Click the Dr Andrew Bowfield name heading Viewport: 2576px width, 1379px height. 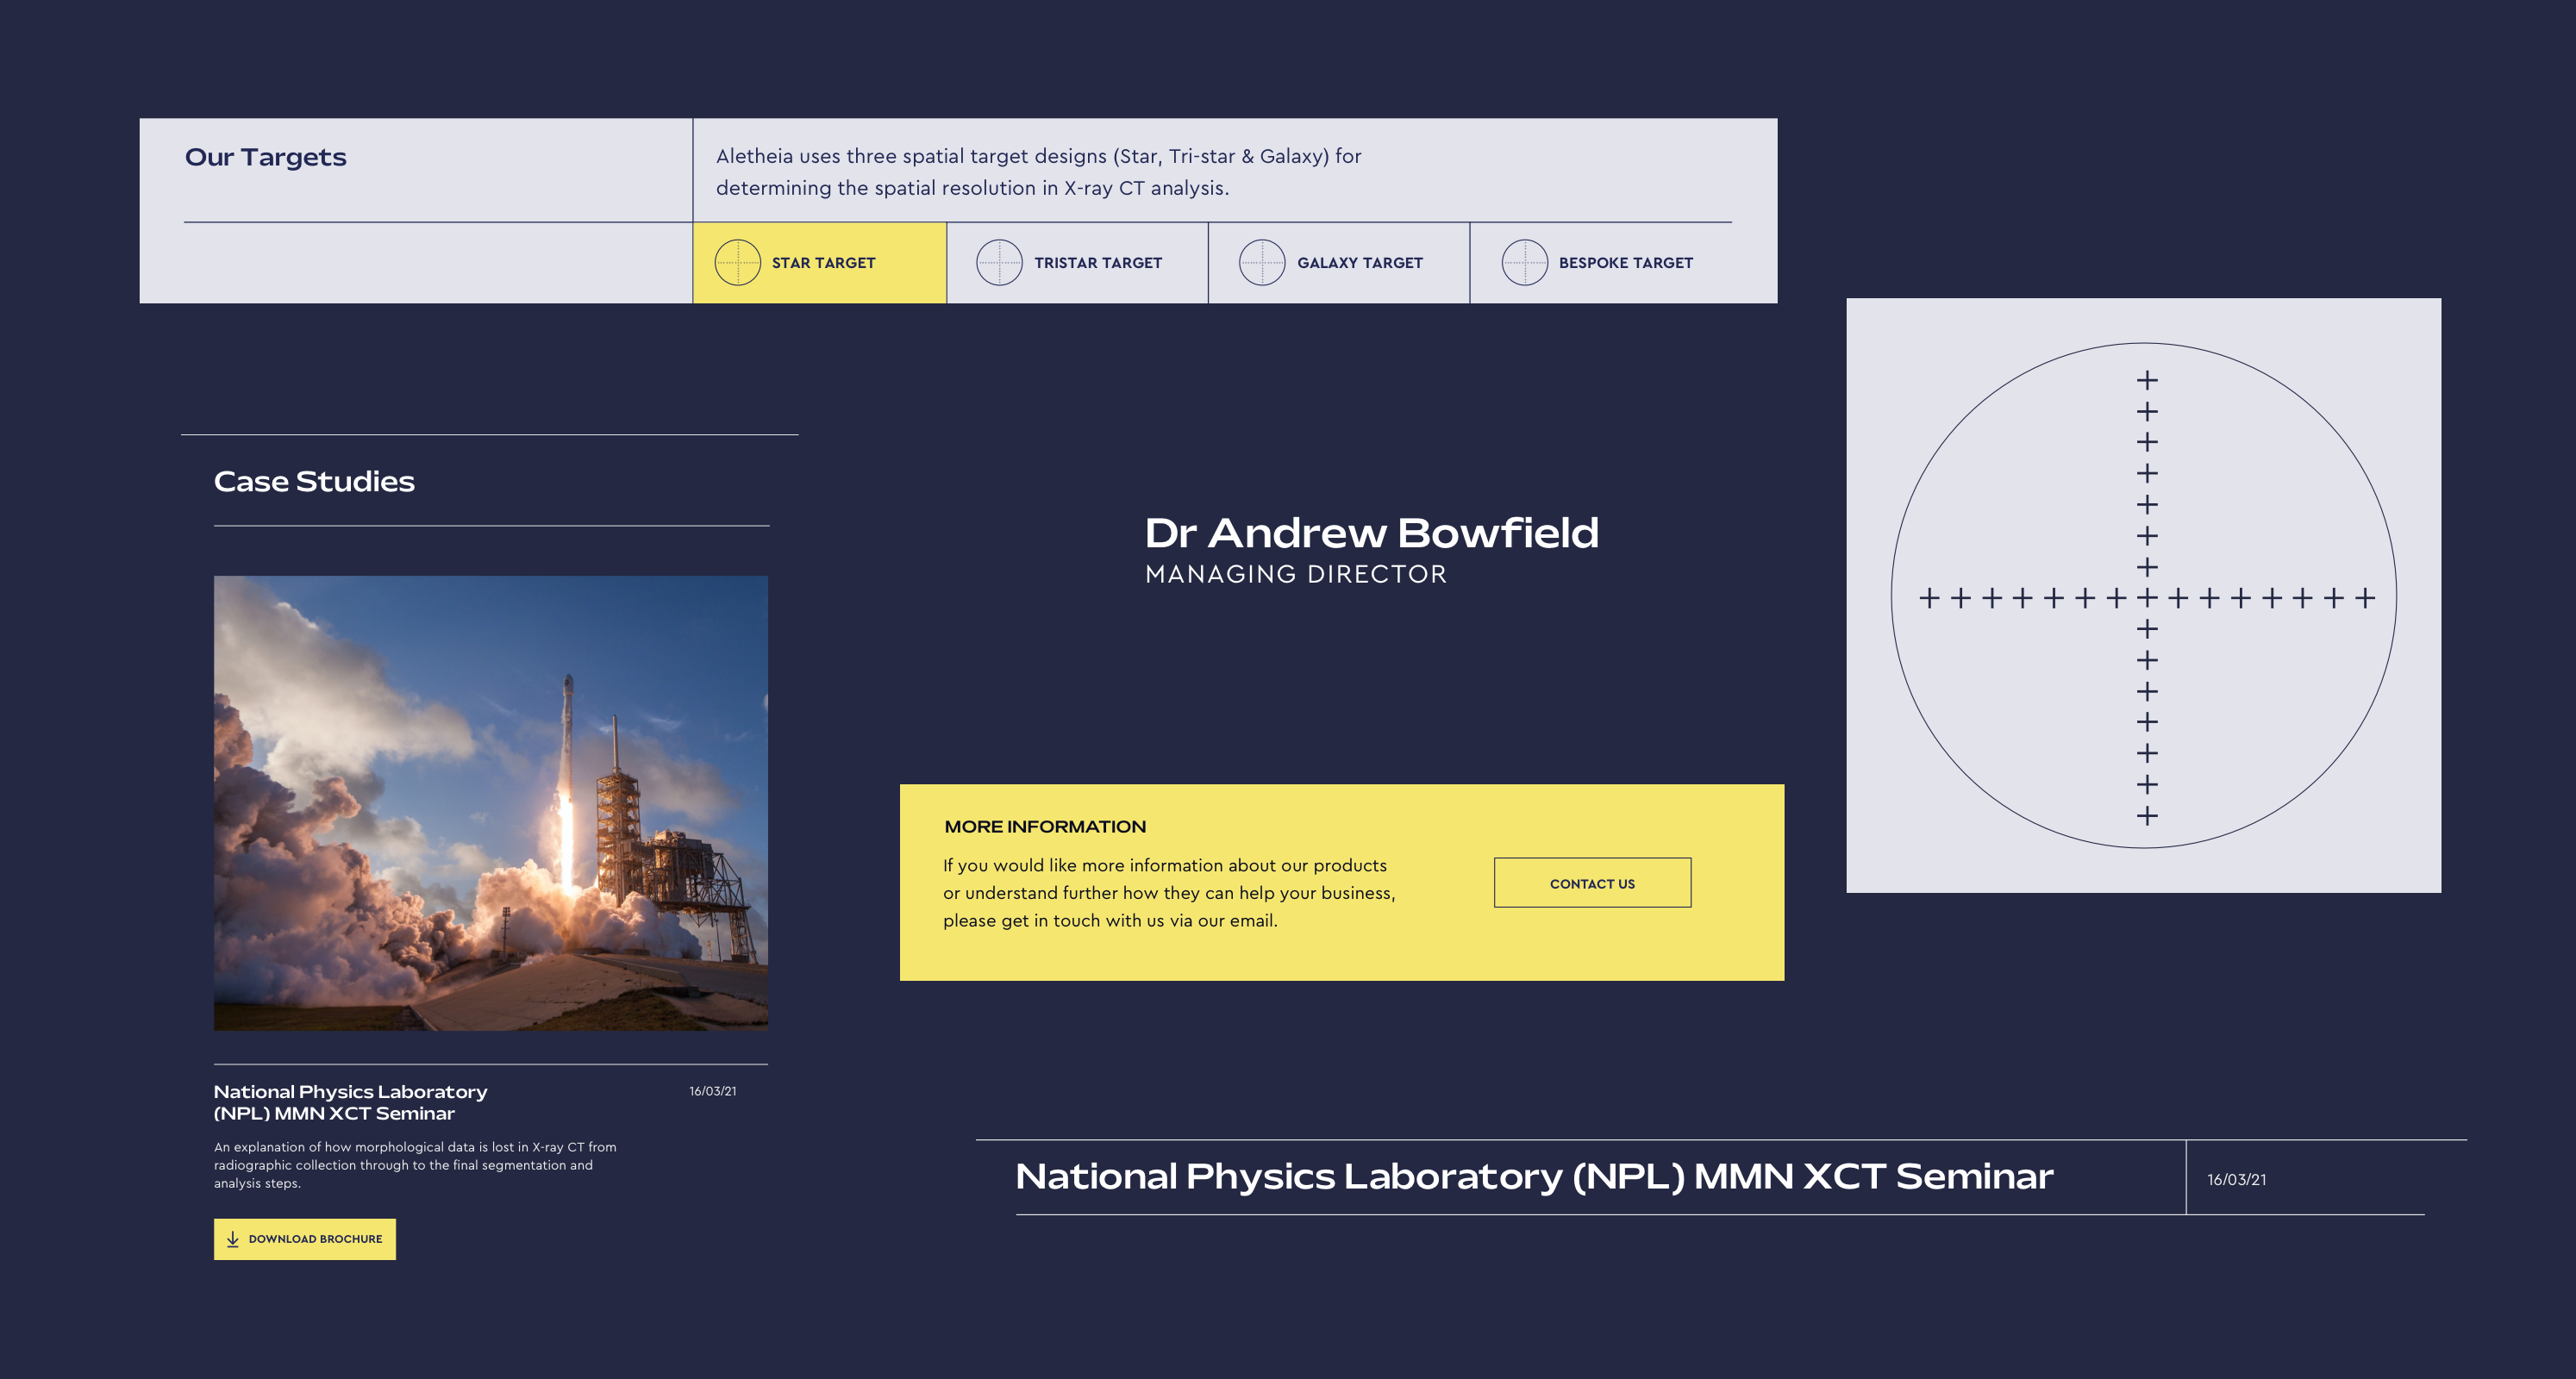click(1371, 533)
